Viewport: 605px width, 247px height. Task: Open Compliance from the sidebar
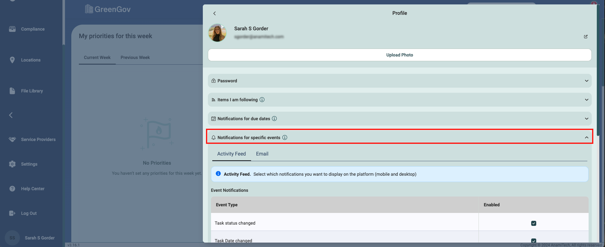[32, 29]
